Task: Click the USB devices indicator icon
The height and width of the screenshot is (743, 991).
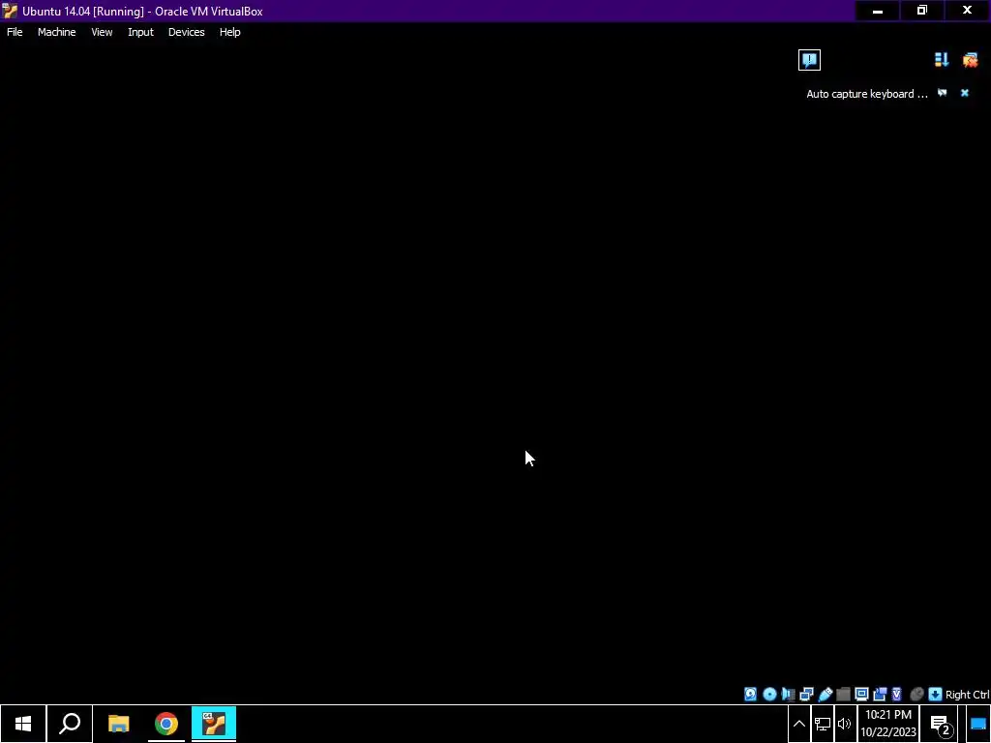Action: point(826,695)
